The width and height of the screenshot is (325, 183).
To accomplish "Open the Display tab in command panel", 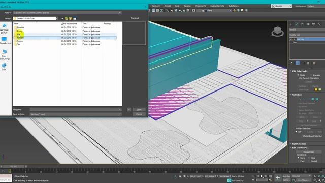I will [x=314, y=24].
